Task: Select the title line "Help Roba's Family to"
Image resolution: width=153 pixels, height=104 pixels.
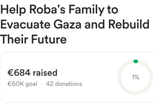Action: [x=59, y=10]
